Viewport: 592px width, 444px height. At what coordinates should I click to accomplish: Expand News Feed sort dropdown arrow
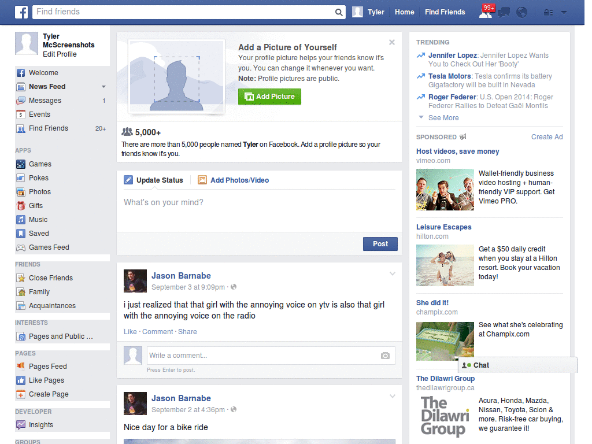tap(103, 87)
